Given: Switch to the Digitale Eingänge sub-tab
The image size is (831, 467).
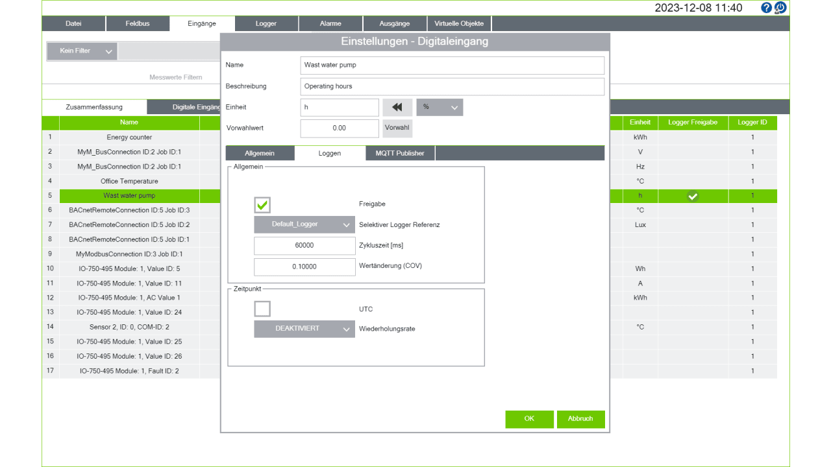Looking at the screenshot, I should pos(184,107).
